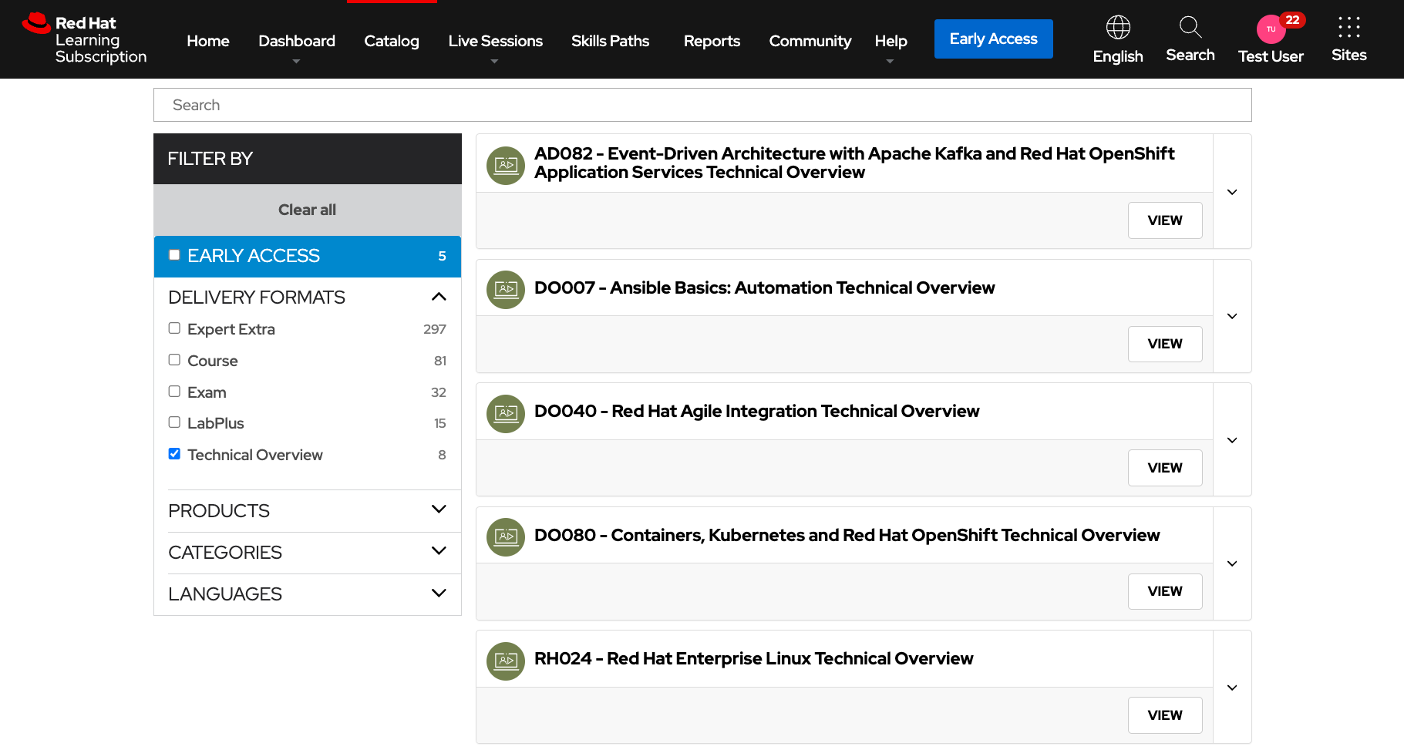
Task: Enable the Expert Extra filter checkbox
Action: tap(174, 328)
